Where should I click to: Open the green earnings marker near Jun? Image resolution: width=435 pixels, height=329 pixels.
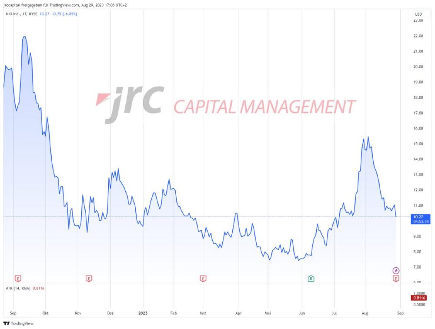coord(311,278)
